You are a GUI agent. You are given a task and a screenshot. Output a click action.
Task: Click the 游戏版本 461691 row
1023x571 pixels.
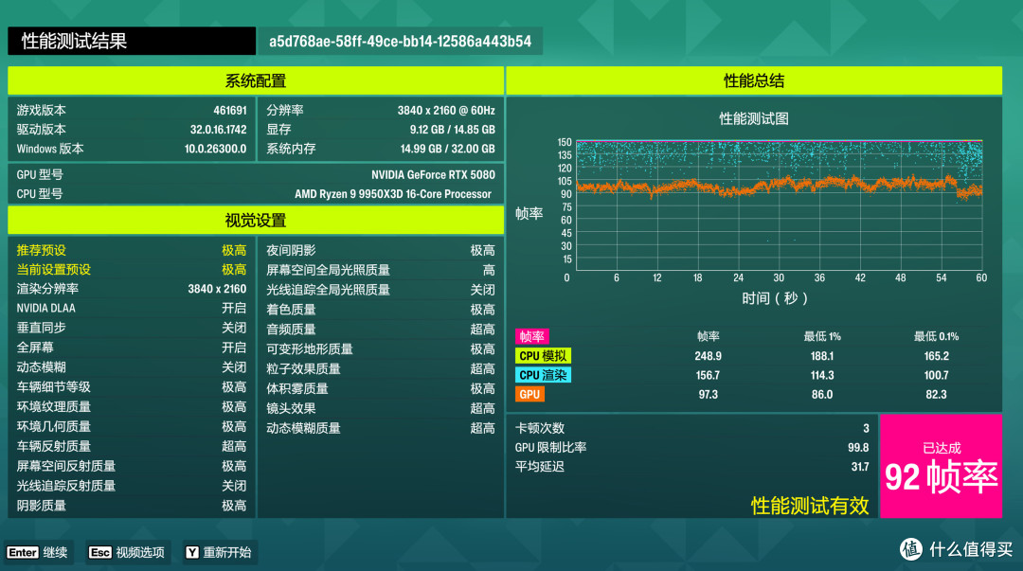click(132, 110)
